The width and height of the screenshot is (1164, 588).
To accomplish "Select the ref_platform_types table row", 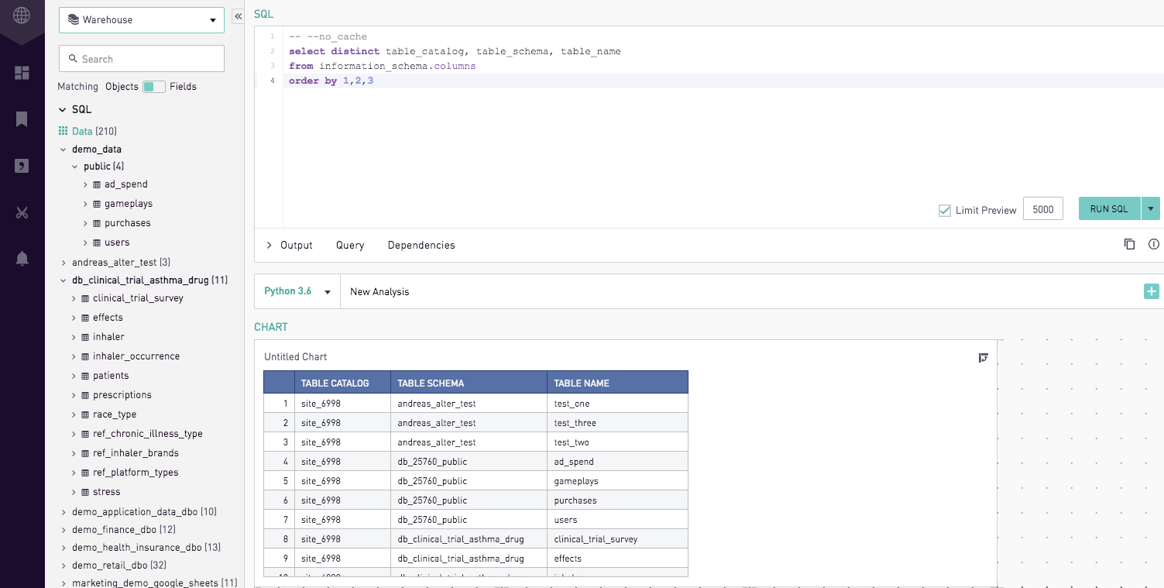I will pos(136,473).
